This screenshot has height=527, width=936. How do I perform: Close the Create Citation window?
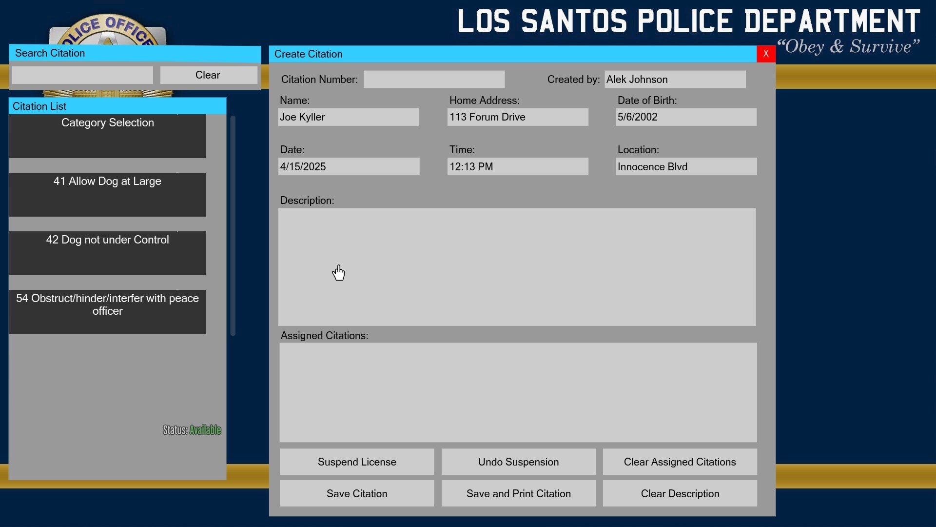(765, 54)
